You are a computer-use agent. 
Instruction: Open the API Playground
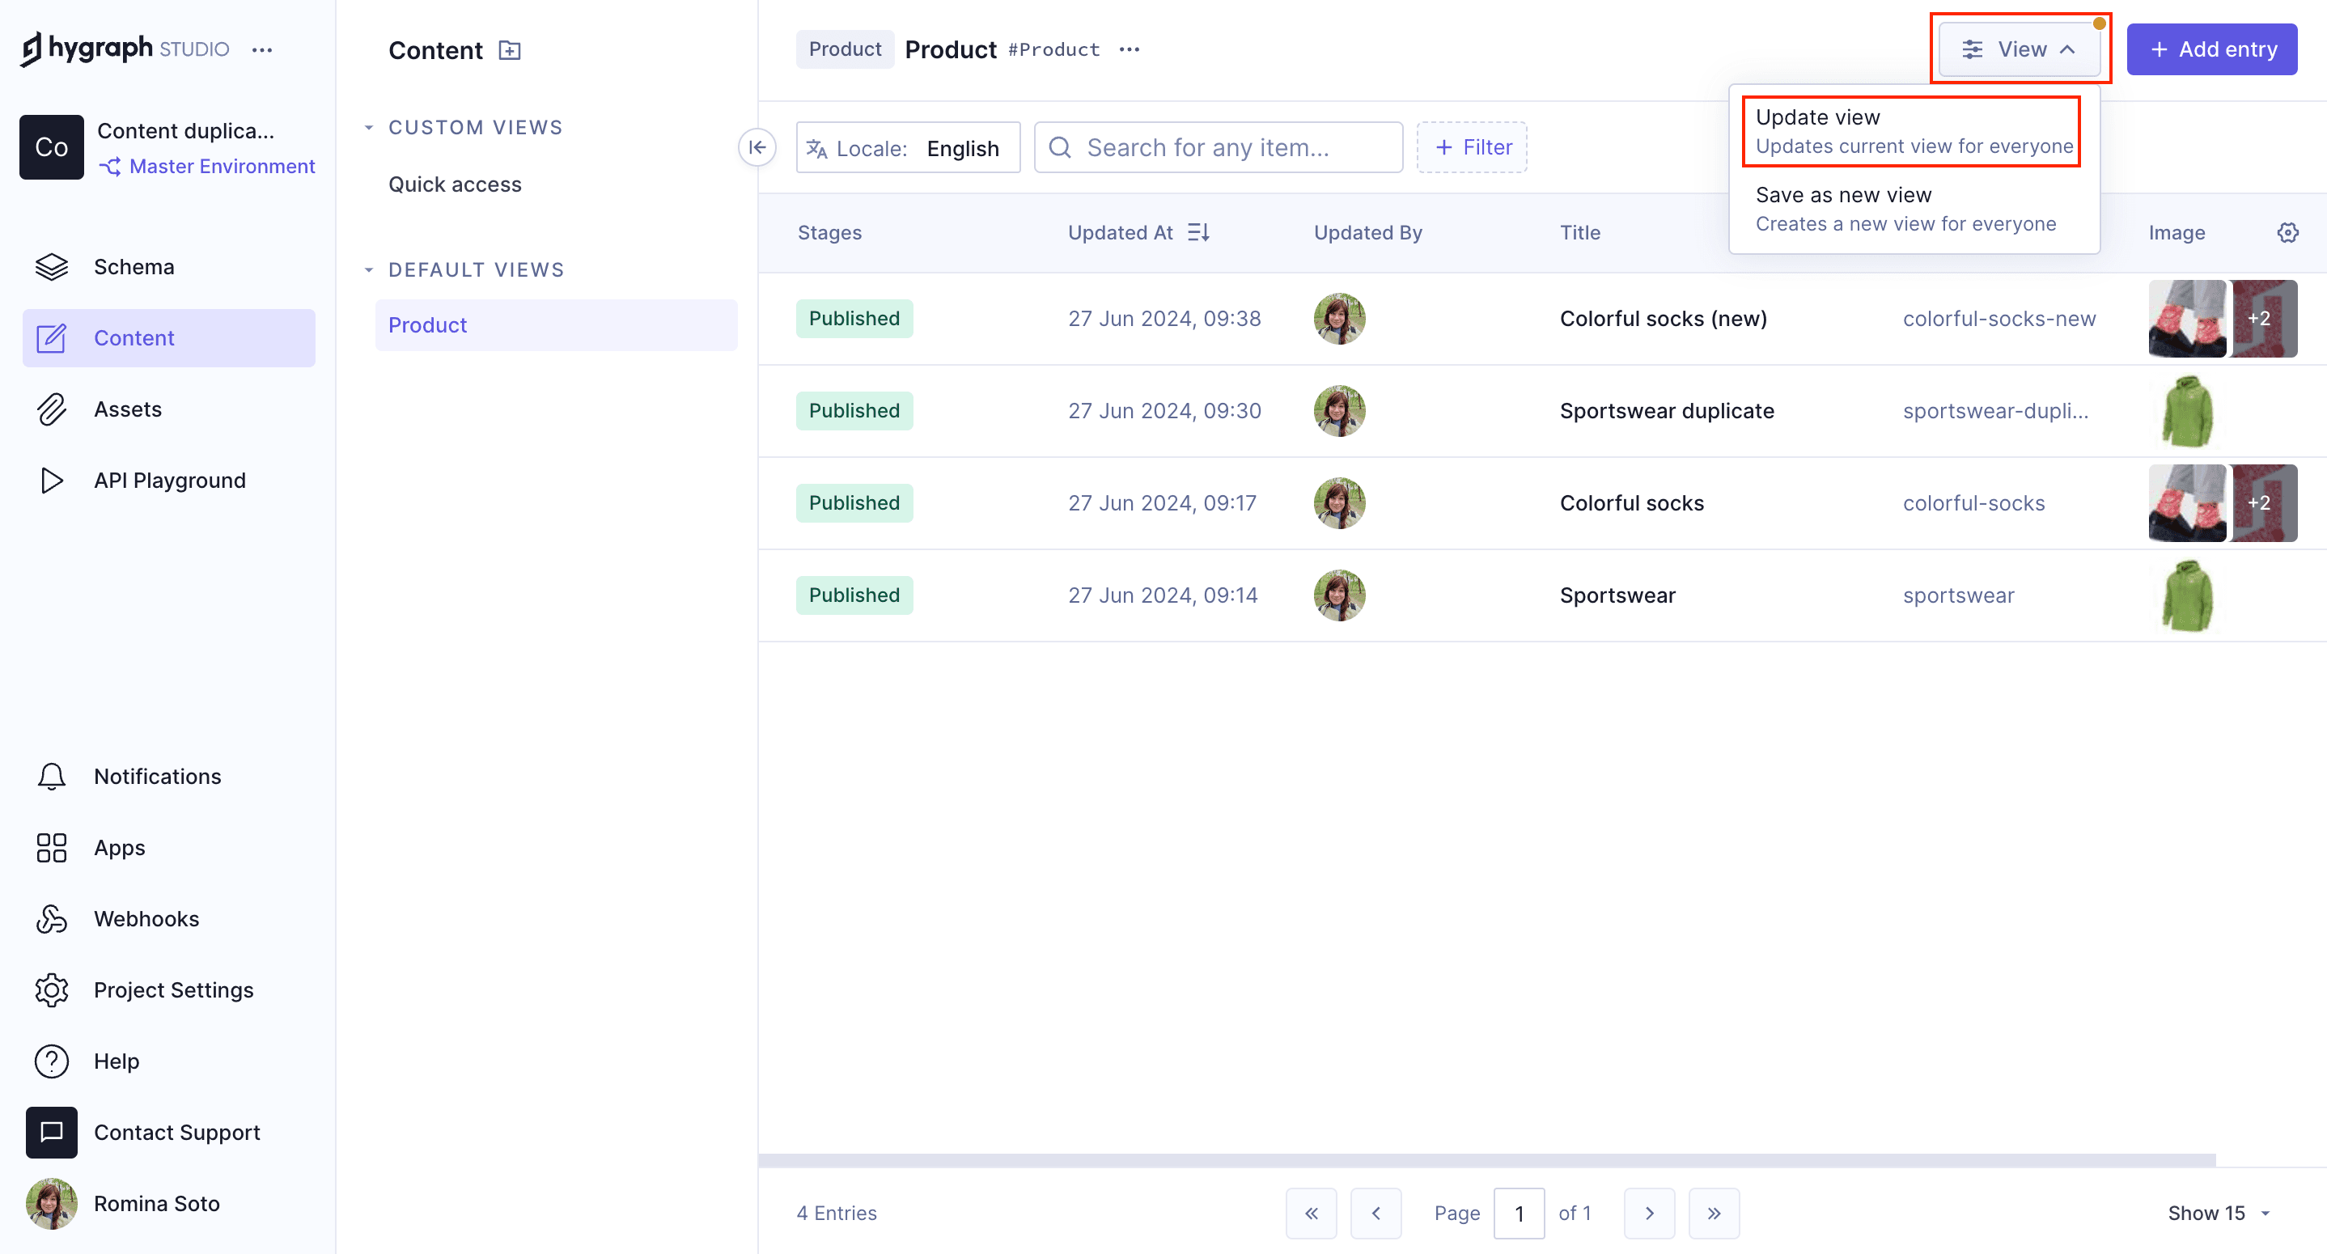click(169, 481)
